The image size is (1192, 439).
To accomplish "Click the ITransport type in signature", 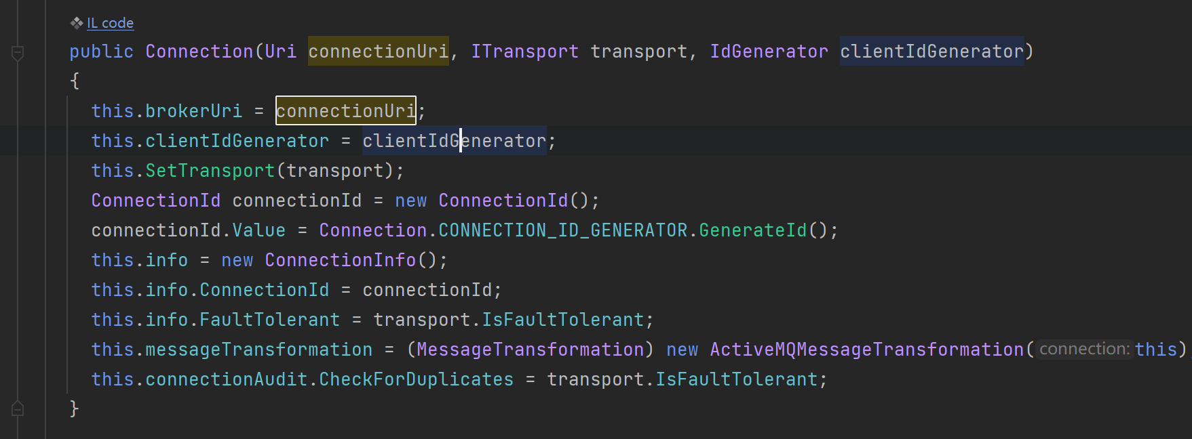I will click(525, 51).
